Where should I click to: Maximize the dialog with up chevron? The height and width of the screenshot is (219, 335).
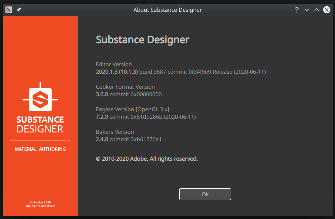click(x=317, y=10)
